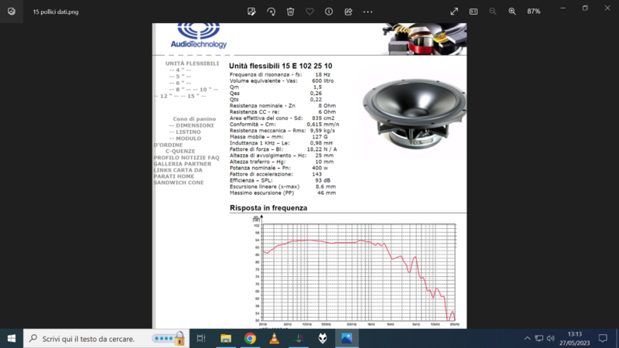Open VLC media player from taskbar
The height and width of the screenshot is (348, 619).
point(274,339)
